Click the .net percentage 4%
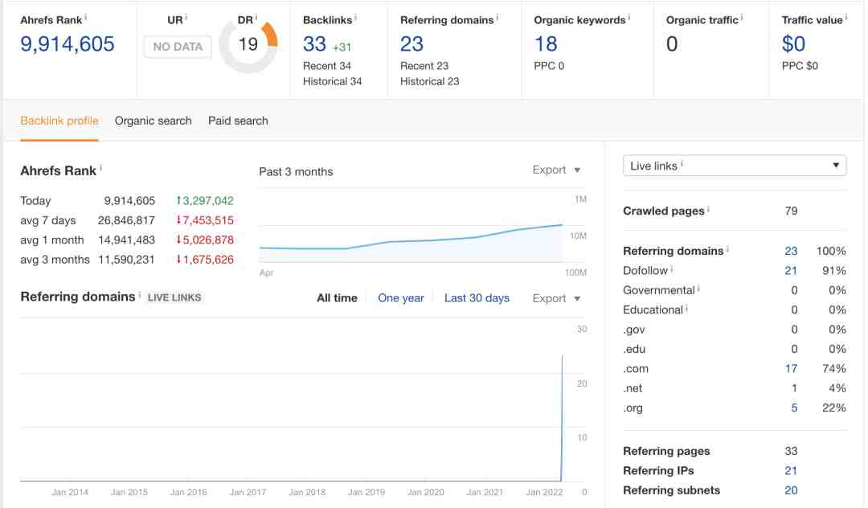The width and height of the screenshot is (868, 508). [837, 388]
